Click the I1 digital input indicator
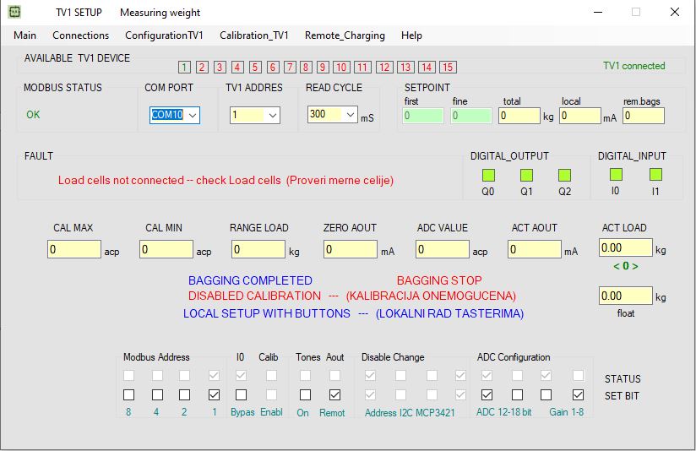696x451 pixels. click(x=655, y=175)
